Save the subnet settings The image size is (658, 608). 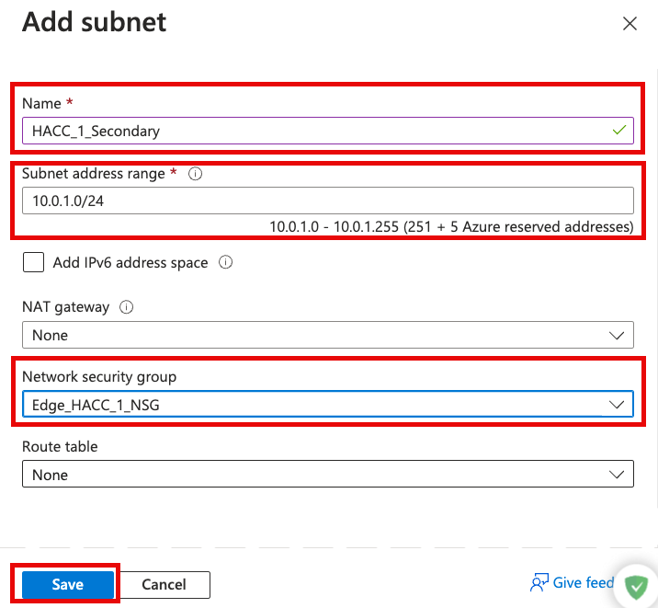[x=68, y=584]
